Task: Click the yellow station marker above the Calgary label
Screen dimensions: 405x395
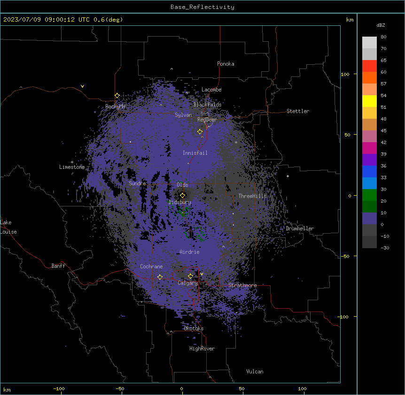Action: click(x=190, y=276)
